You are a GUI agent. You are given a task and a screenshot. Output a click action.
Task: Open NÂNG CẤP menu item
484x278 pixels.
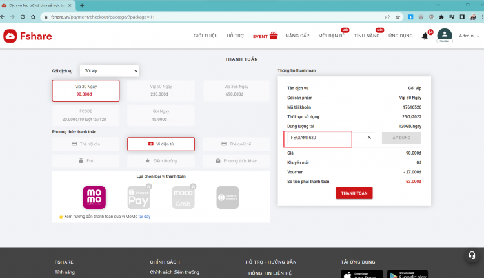(297, 36)
